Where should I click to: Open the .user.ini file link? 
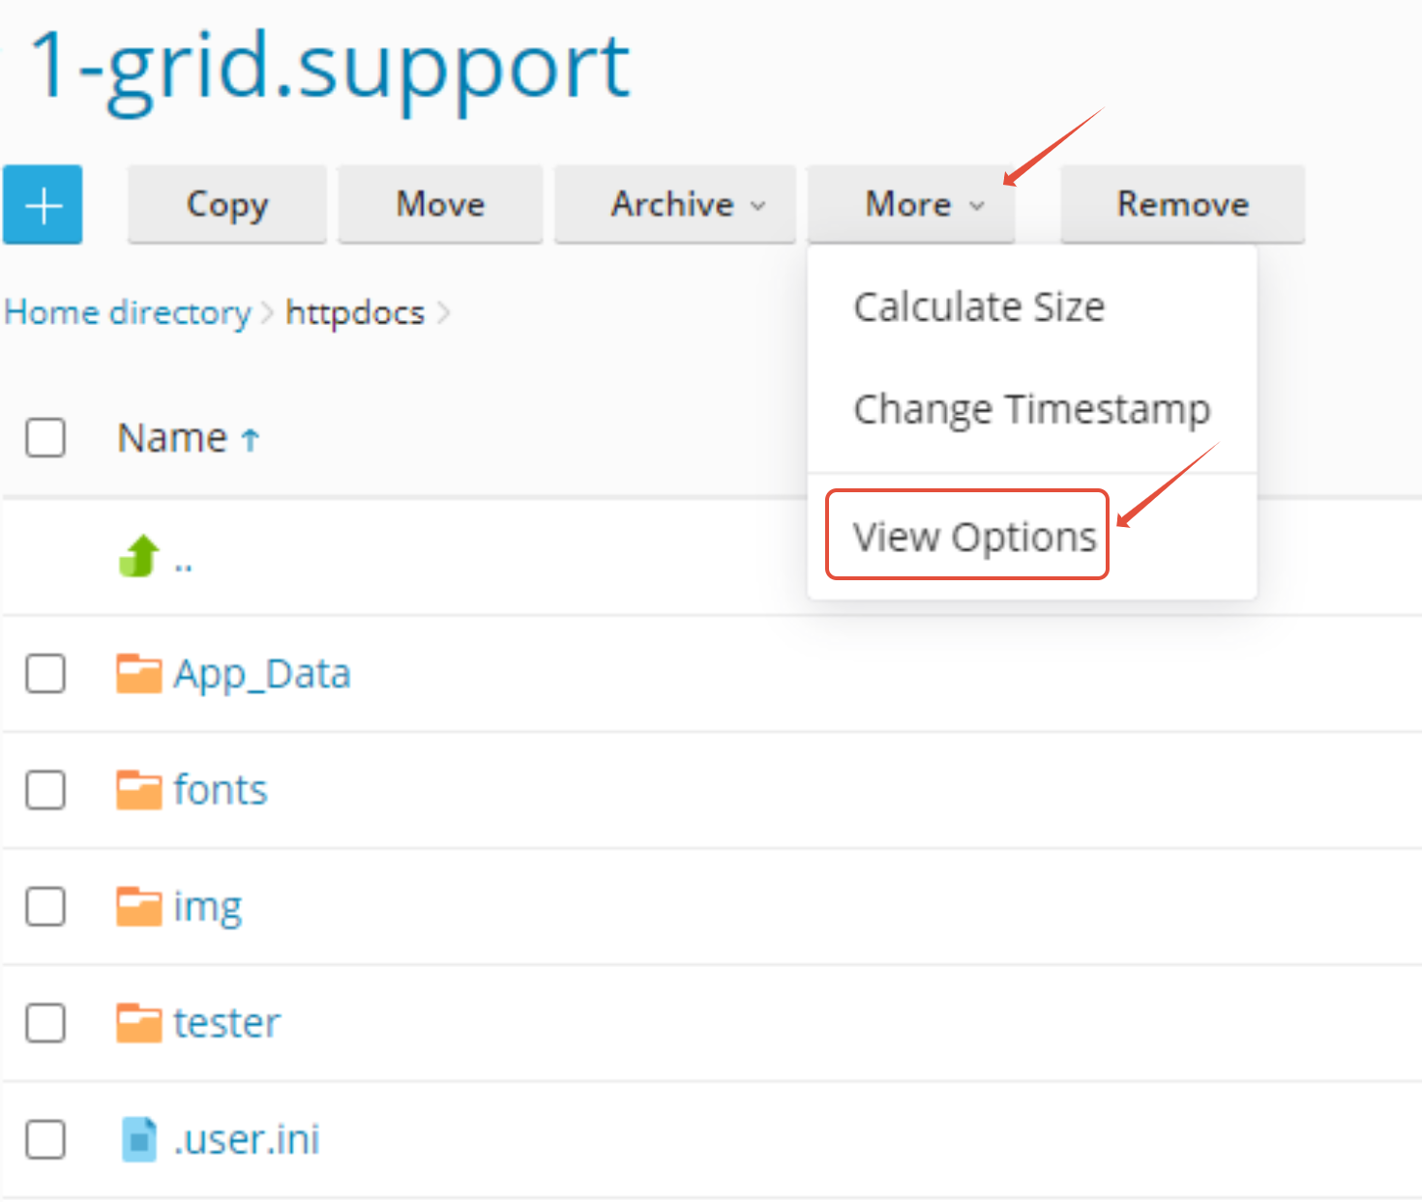pyautogui.click(x=247, y=1139)
